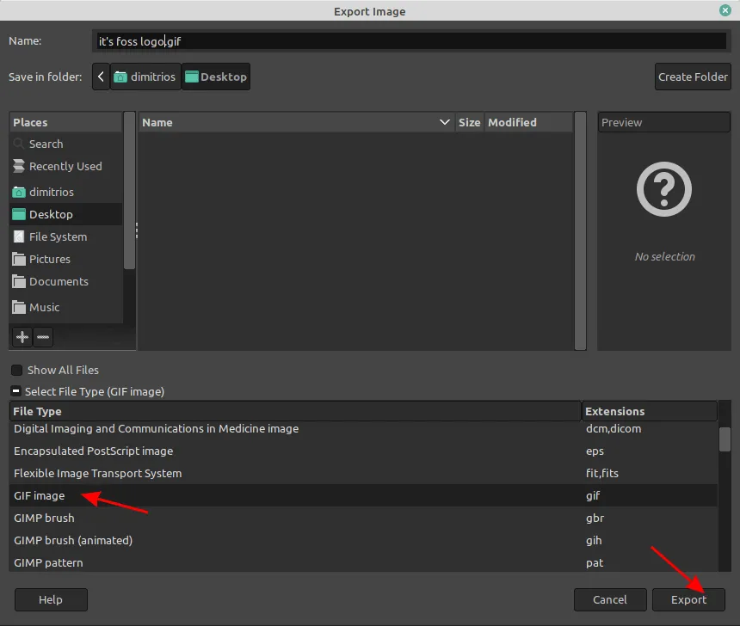Open the Documents folder in Places
Screen dimensions: 740x626
click(58, 282)
